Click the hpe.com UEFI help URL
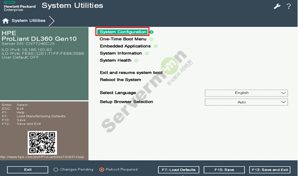298x176 pixels. pyautogui.click(x=42, y=157)
